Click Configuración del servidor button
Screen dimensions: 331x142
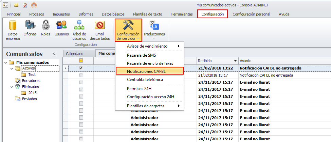pyautogui.click(x=128, y=30)
